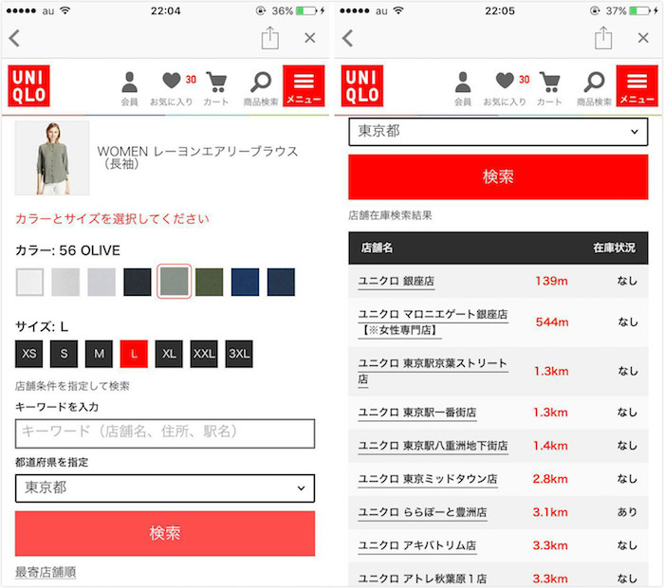Tap share icon in right screen
664x588 pixels.
pyautogui.click(x=603, y=38)
